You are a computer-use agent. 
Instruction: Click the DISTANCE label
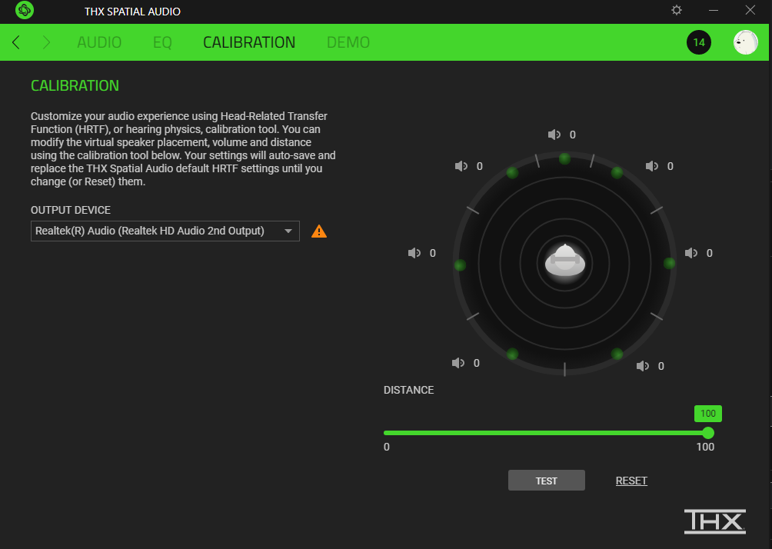tap(408, 390)
